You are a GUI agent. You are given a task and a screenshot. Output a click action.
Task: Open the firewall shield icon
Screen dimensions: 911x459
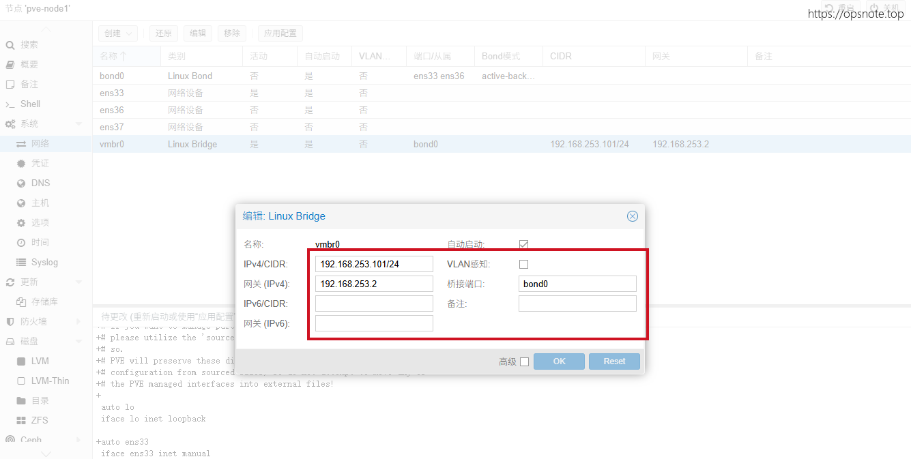10,321
